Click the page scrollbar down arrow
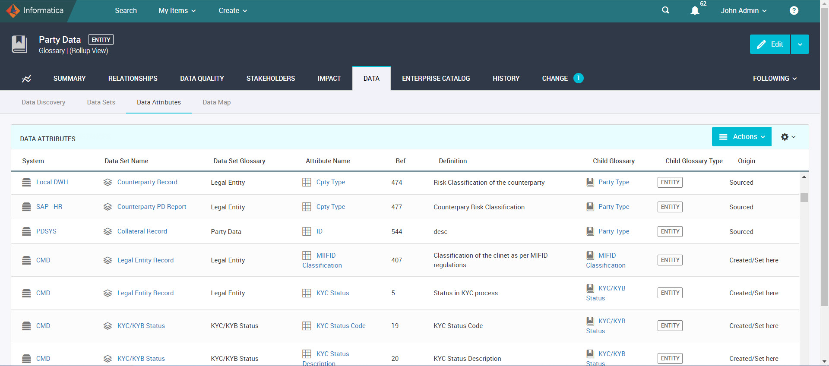This screenshot has width=829, height=366. 824,361
